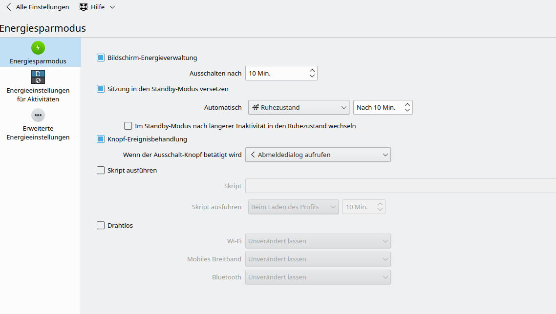Select Energieeinstellungen für Aktivitäten label
556x314 pixels.
pos(38,95)
